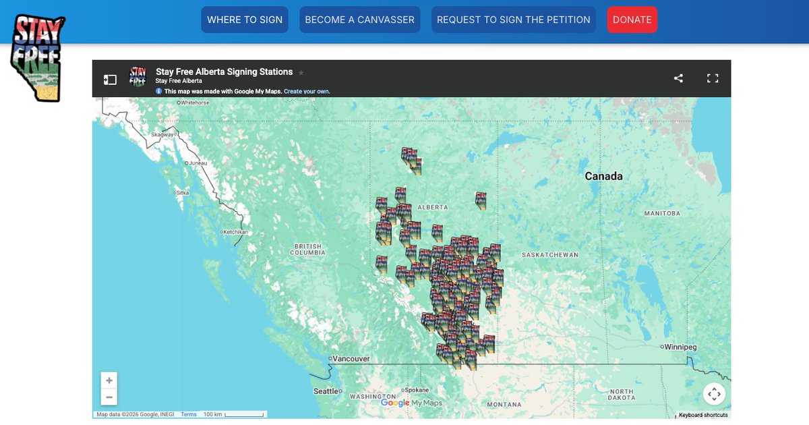809x425 pixels.
Task: Click the Whitehorse label on the map
Action: [x=195, y=103]
